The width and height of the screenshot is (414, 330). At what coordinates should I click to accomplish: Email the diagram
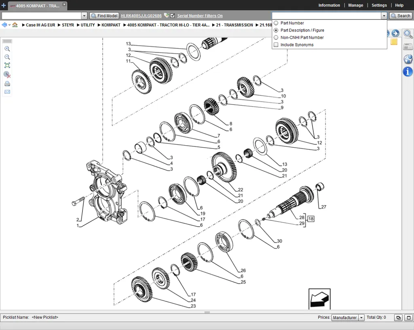tap(7, 92)
